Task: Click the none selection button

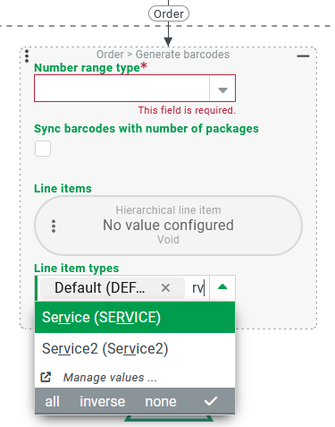Action: [x=161, y=401]
